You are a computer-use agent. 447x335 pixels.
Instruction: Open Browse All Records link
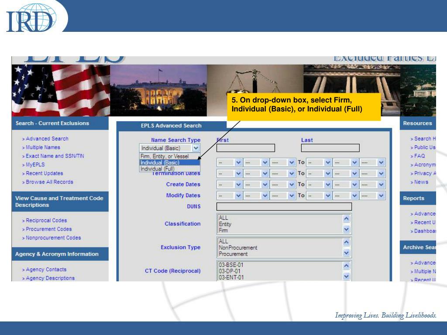pos(49,182)
